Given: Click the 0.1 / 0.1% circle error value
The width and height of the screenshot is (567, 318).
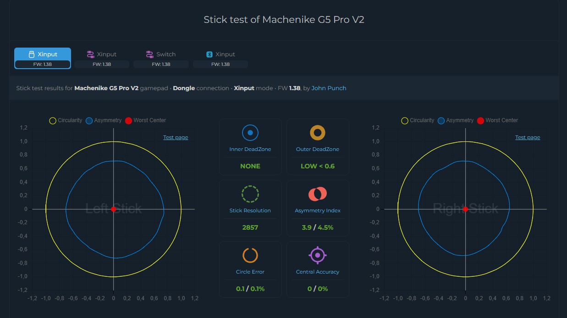Looking at the screenshot, I should 250,289.
